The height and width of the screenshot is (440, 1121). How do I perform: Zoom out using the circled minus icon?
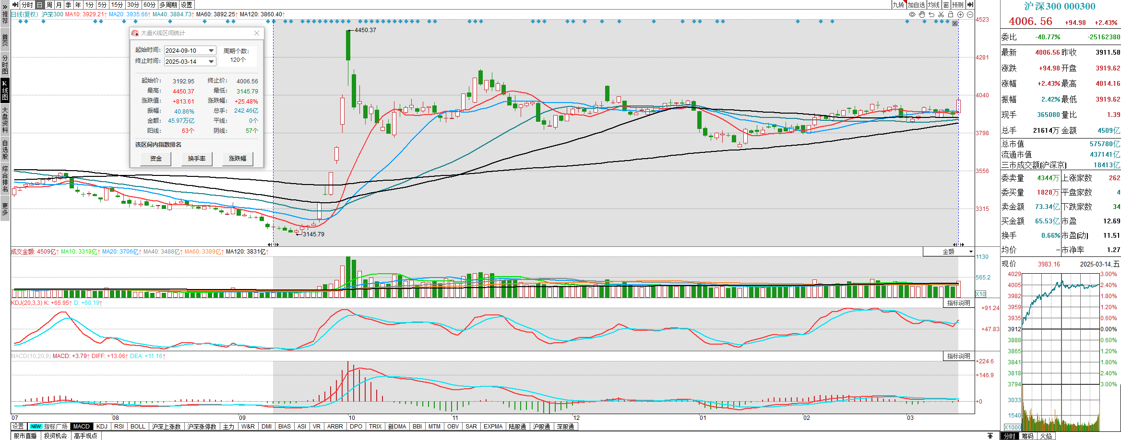coord(970,14)
